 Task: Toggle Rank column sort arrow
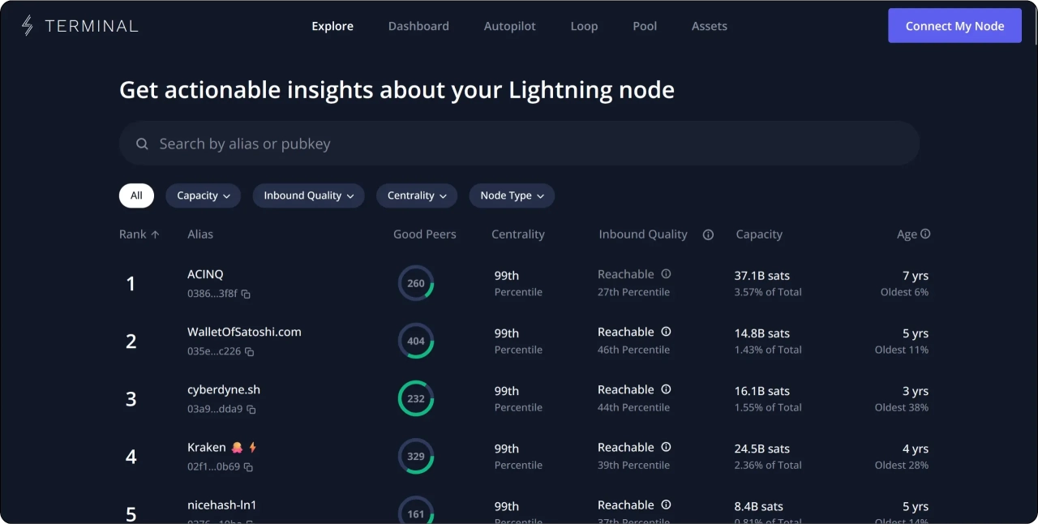(155, 234)
